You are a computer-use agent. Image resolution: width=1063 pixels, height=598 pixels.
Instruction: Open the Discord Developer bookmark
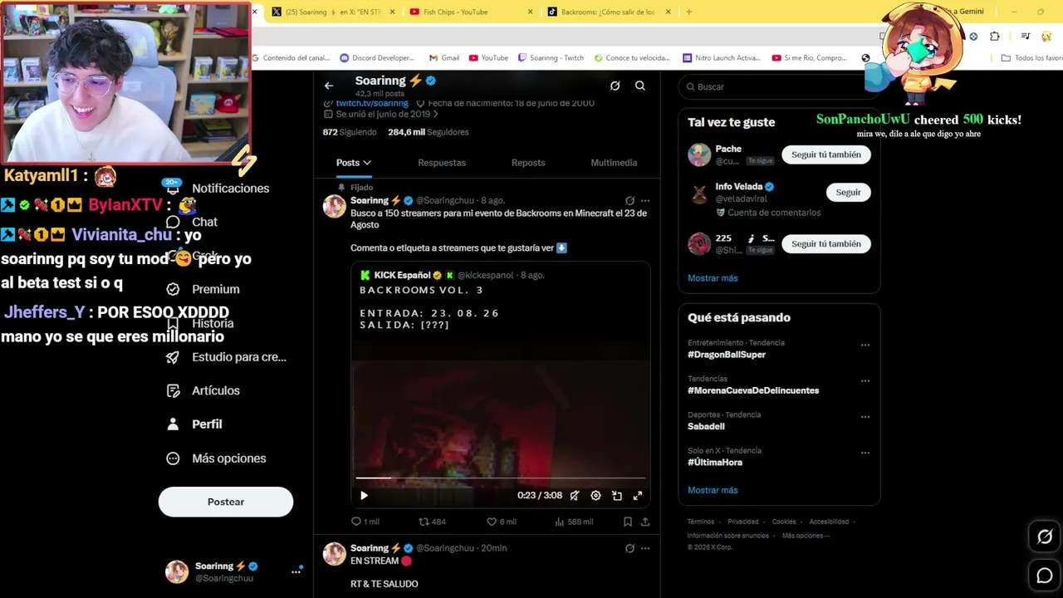[x=377, y=58]
